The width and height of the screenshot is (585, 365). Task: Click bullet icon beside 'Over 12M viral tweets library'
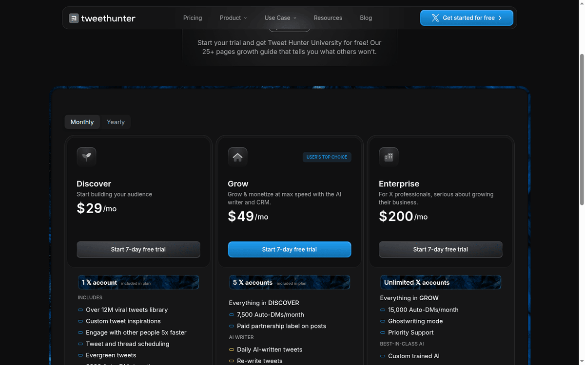click(x=80, y=310)
